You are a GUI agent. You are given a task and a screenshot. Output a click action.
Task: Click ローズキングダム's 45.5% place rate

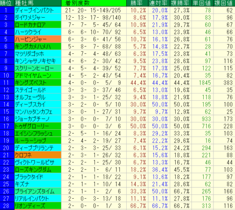click(182, 169)
